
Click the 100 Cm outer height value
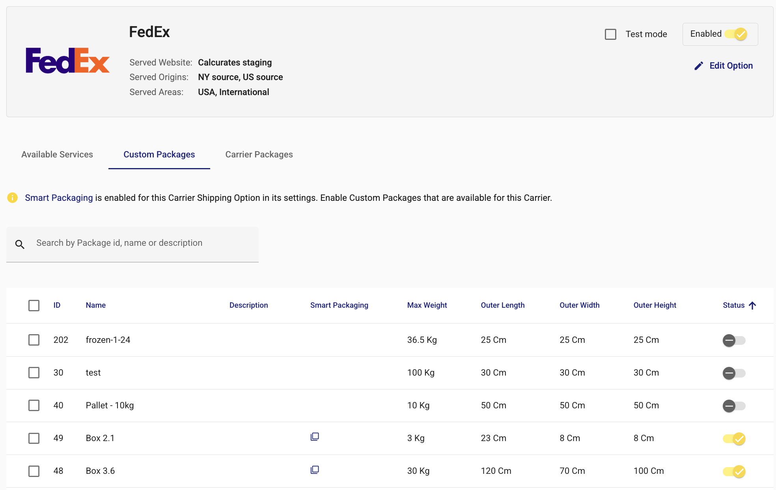click(649, 471)
